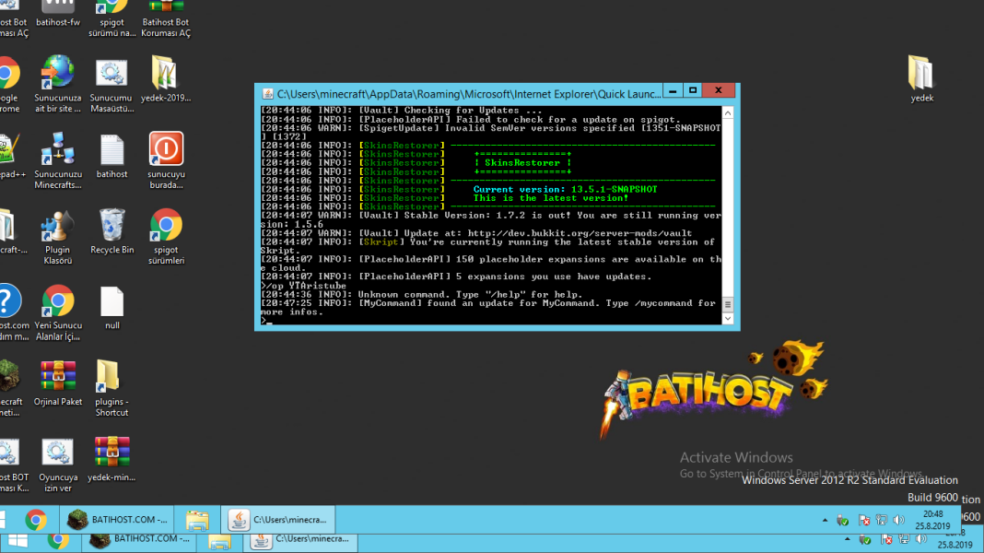Open the 'plugins - Shortcut' folder icon

point(111,389)
